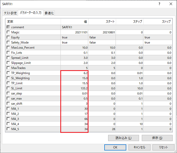The image size is (177, 153).
Task: Toggle the Fix_Lots checkbox
Action: coord(8,52)
